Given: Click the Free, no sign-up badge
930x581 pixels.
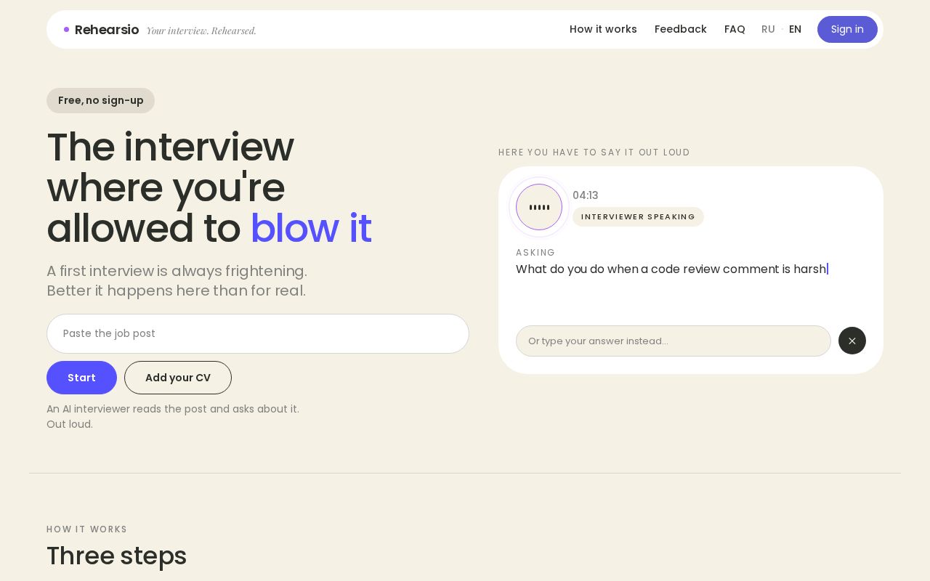Looking at the screenshot, I should coord(100,100).
